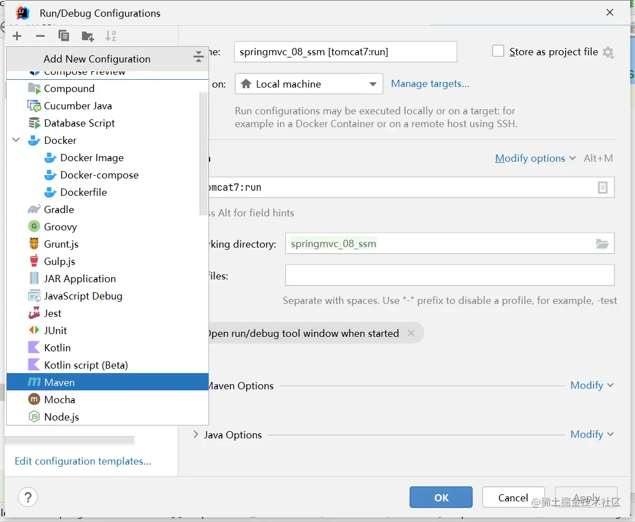The height and width of the screenshot is (522, 635).
Task: Click the Create New Folder icon
Action: pyautogui.click(x=88, y=36)
